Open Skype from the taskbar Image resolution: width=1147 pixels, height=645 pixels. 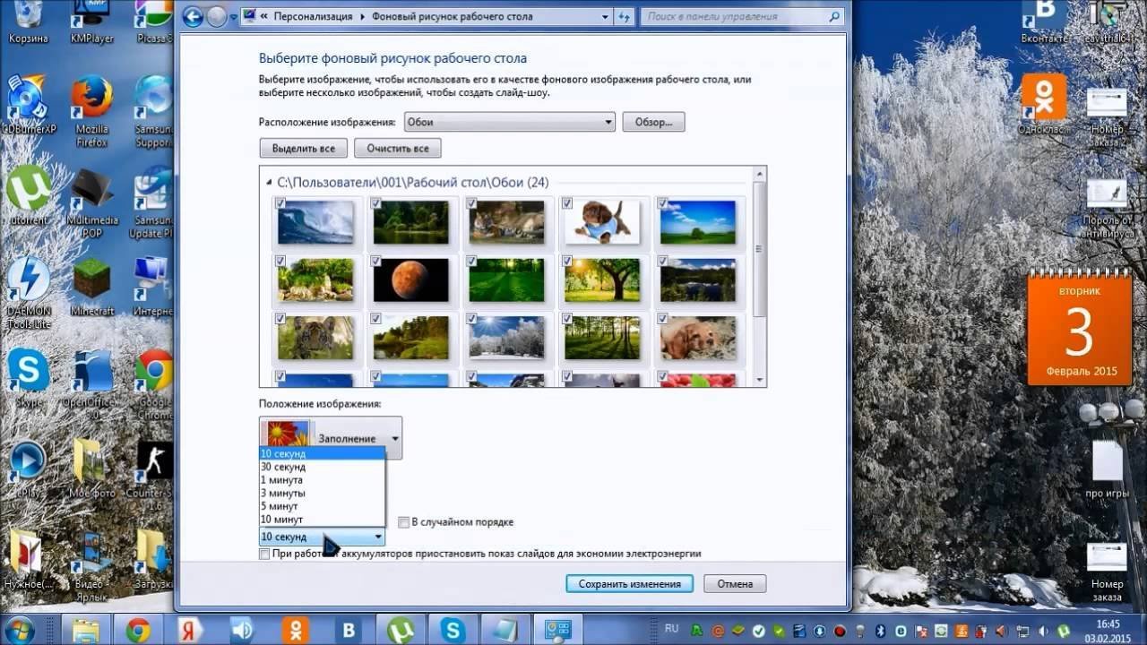point(452,630)
